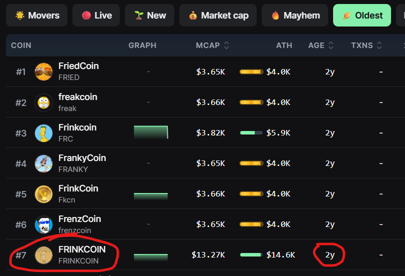Sort by AGE column arrows

[x=331, y=45]
